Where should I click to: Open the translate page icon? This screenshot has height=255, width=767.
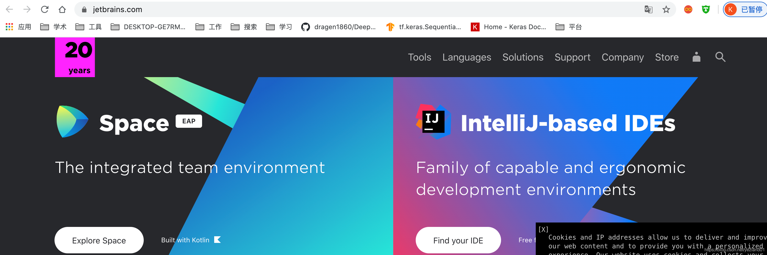click(x=648, y=10)
